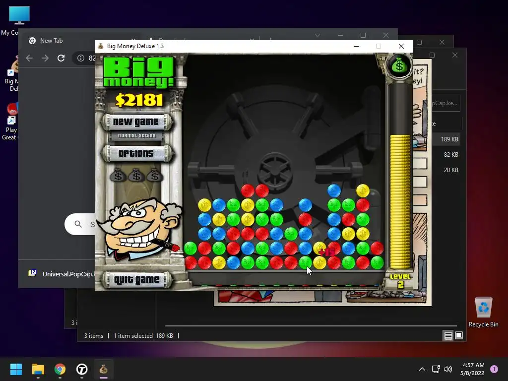The height and width of the screenshot is (381, 508).
Task: Open the notification badge showing 1
Action: 494,369
